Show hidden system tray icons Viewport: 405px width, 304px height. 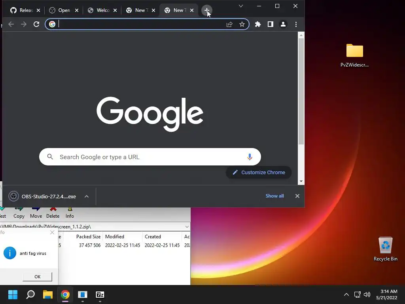pyautogui.click(x=346, y=294)
